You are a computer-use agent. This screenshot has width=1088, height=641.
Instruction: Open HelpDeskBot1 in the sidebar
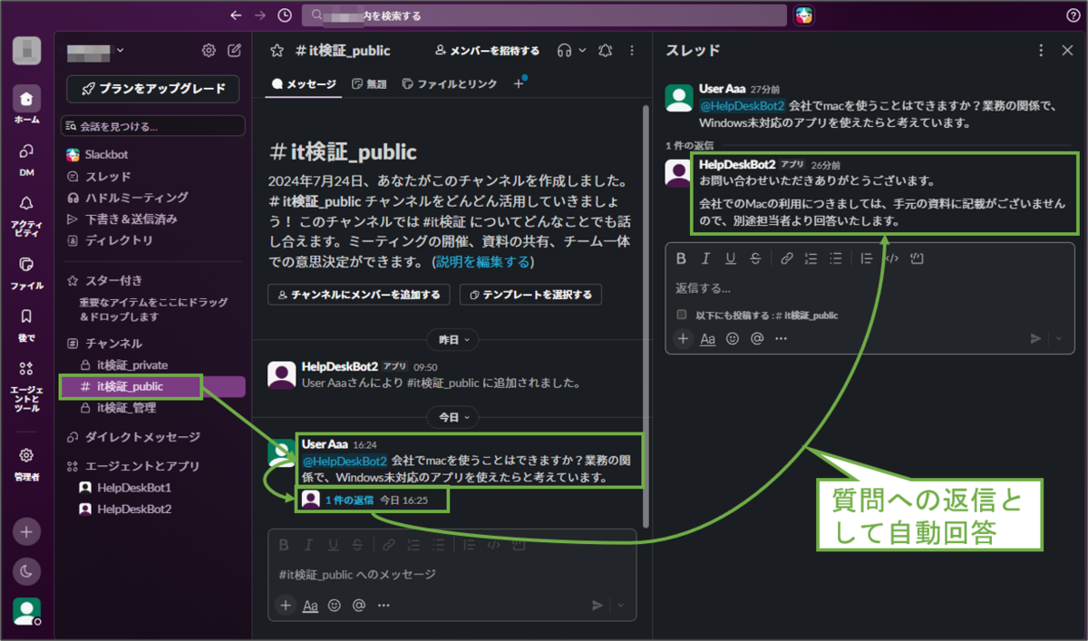point(125,488)
